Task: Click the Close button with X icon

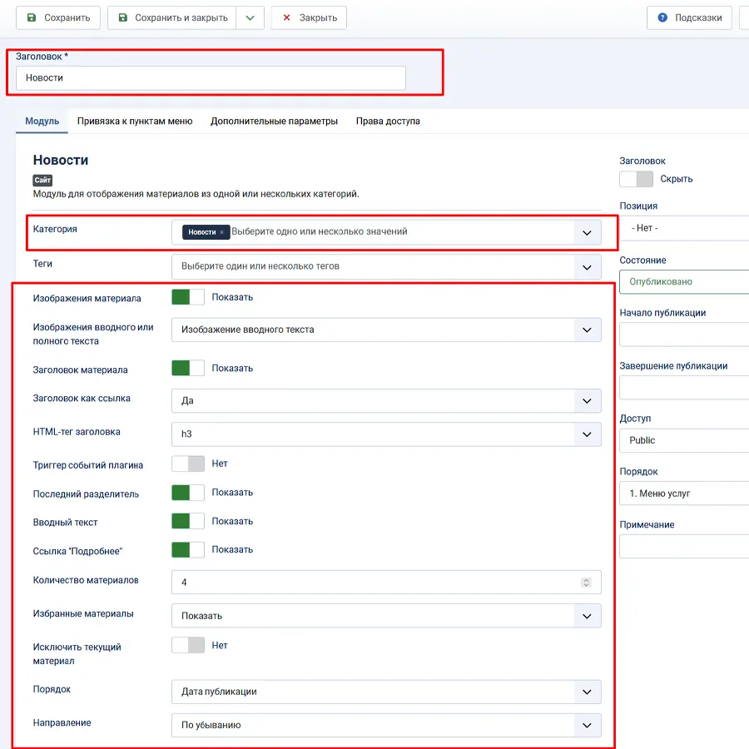Action: coord(309,17)
